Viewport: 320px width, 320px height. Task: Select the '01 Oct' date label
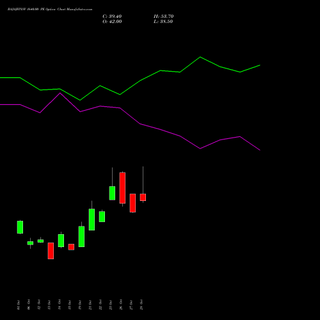coord(19,305)
